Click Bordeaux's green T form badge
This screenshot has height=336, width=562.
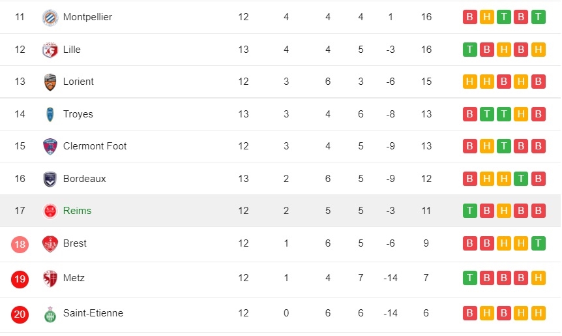point(521,179)
